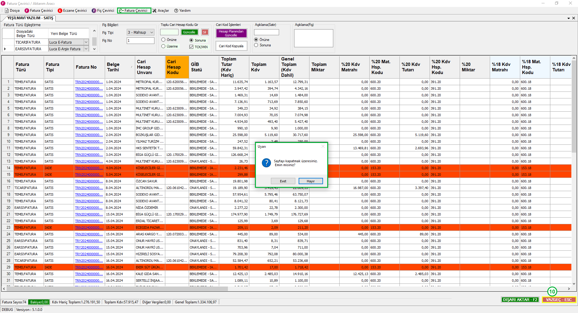Image resolution: width=578 pixels, height=313 pixels.
Task: Open the Dosya menu
Action: point(12,11)
